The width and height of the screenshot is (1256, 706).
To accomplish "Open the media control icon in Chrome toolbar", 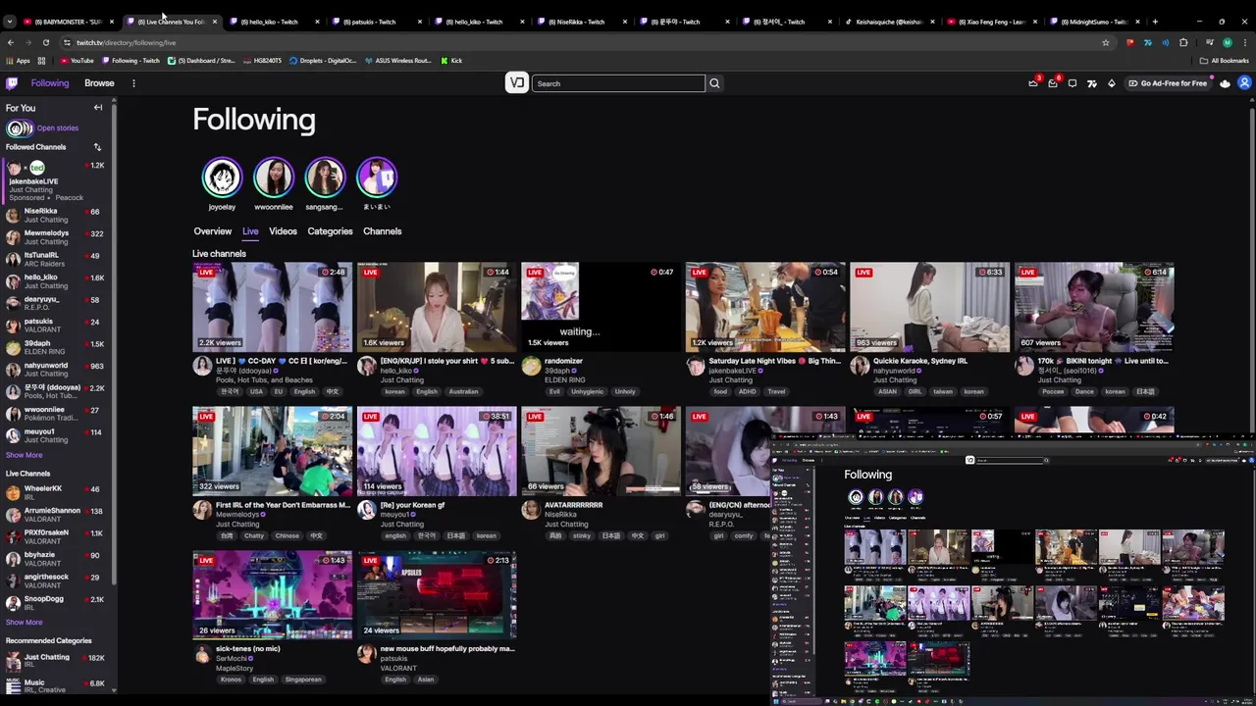I will [x=1209, y=42].
